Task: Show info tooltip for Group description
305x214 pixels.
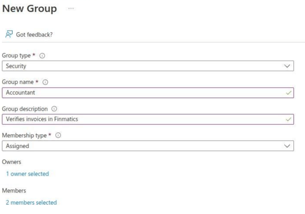Action: pyautogui.click(x=54, y=109)
